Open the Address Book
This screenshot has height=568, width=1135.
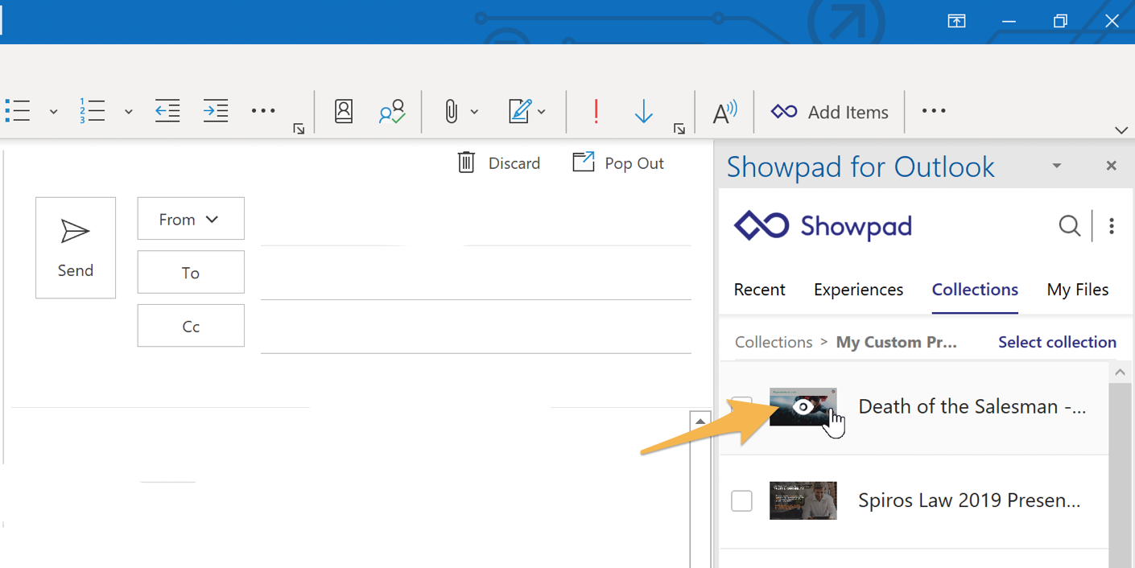pos(344,111)
